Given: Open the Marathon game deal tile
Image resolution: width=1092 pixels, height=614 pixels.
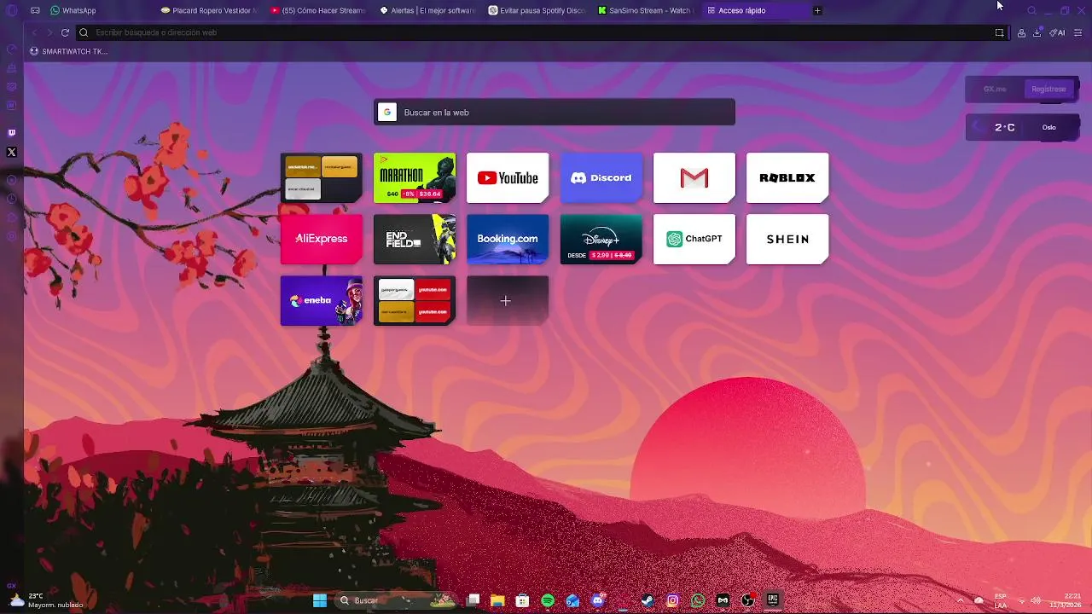Looking at the screenshot, I should click(x=415, y=177).
